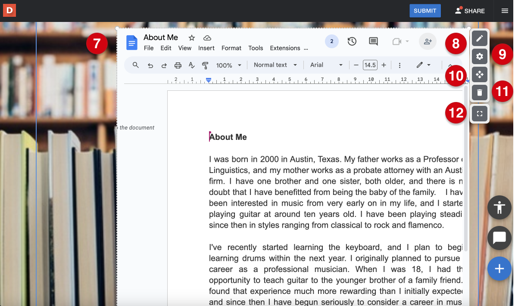The height and width of the screenshot is (306, 515).
Task: Open the View menu
Action: [x=184, y=48]
